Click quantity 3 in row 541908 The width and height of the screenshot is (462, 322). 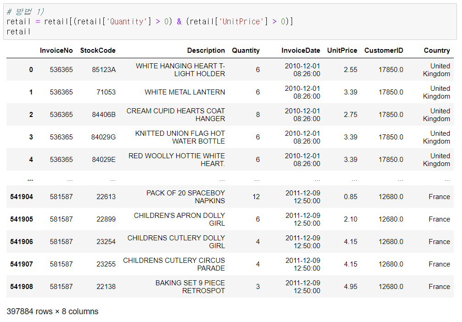click(258, 287)
